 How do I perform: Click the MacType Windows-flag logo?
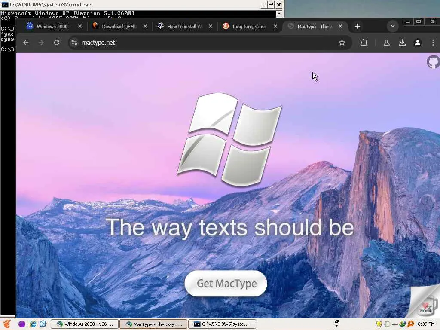(229, 140)
